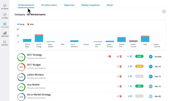Click the Operations bar in the chart

tap(122, 40)
